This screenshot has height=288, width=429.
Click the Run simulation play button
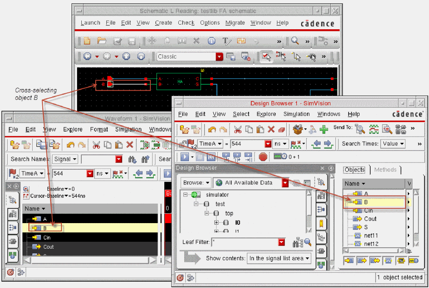click(x=185, y=157)
